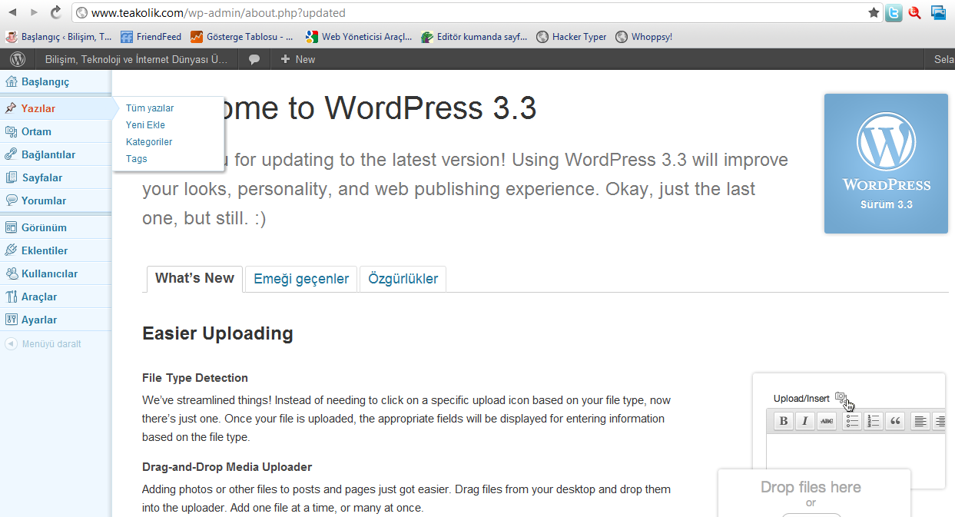Open the Web Yöneticisi Araçları bookmark
This screenshot has height=517, width=955.
(x=359, y=36)
